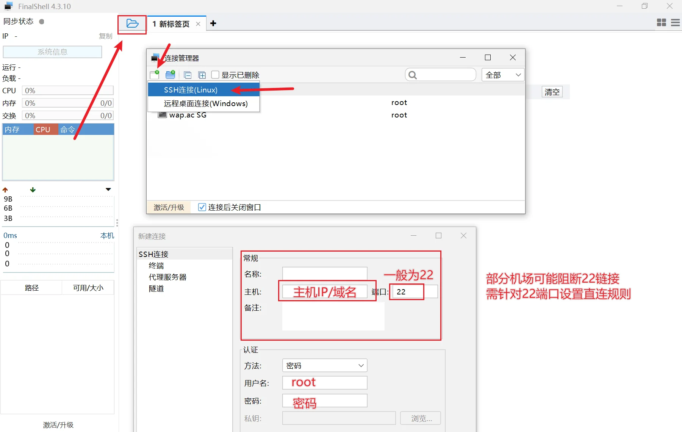Close the 新建连接 dialog
The height and width of the screenshot is (432, 682).
pyautogui.click(x=463, y=235)
